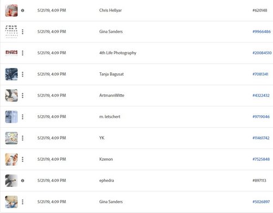The width and height of the screenshot is (273, 213).
Task: Open asset link #4322432
Action: click(x=261, y=96)
